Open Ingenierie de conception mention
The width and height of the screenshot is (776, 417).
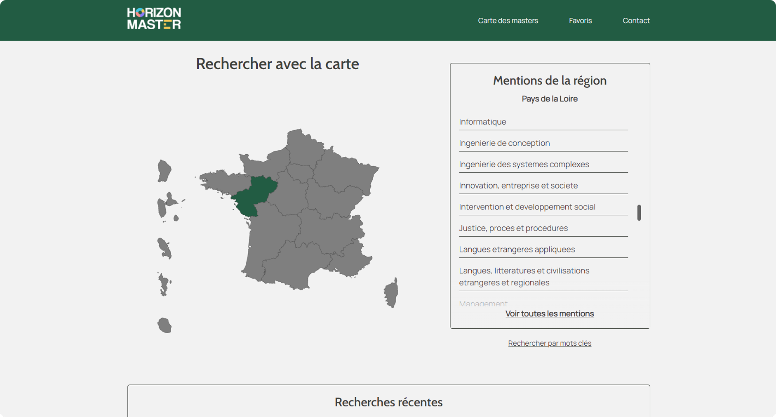(x=504, y=143)
